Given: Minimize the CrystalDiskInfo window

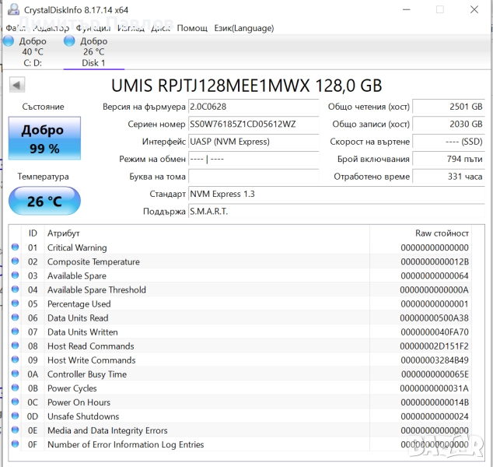Looking at the screenshot, I should point(406,10).
